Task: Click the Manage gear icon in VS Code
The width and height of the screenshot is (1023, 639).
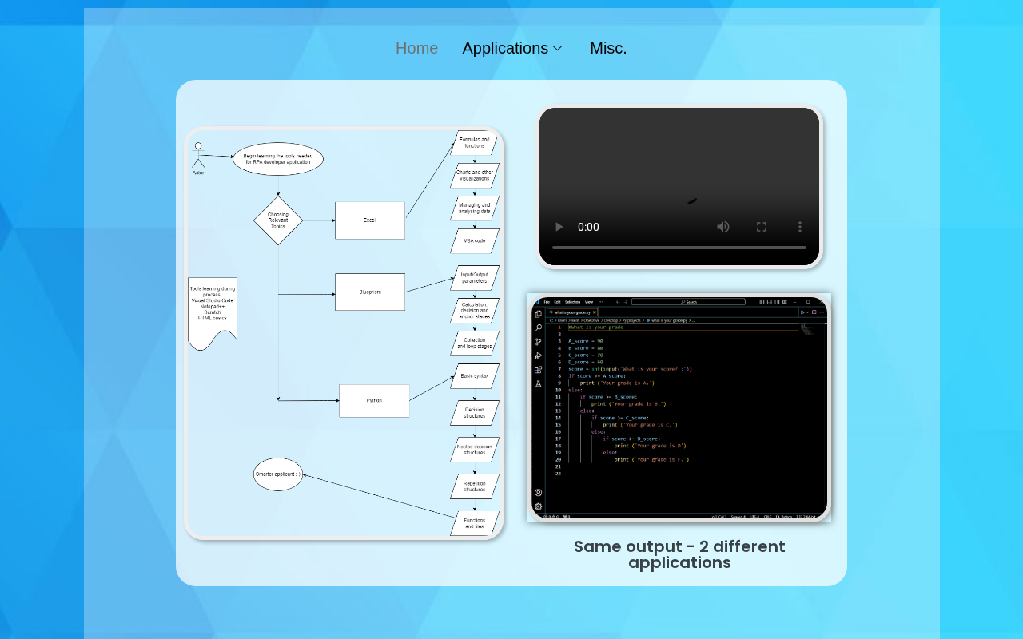Action: point(538,506)
